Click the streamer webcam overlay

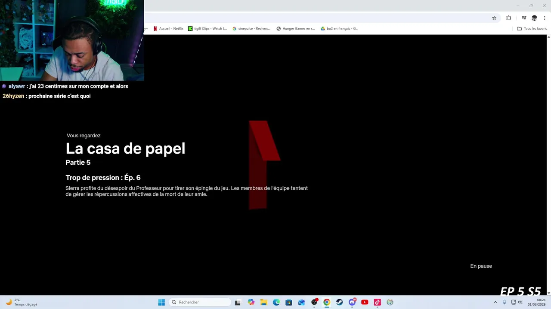coord(72,40)
